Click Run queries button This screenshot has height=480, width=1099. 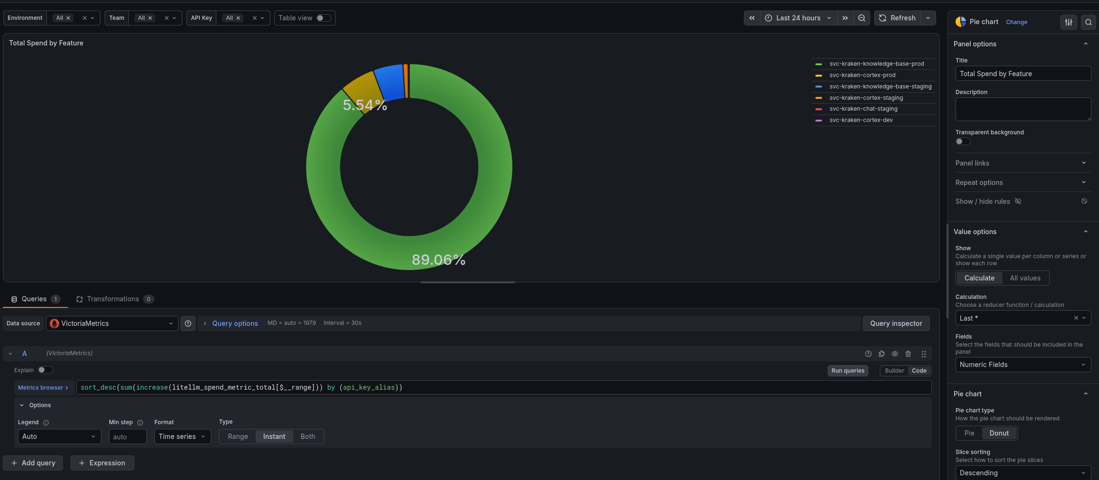point(848,371)
